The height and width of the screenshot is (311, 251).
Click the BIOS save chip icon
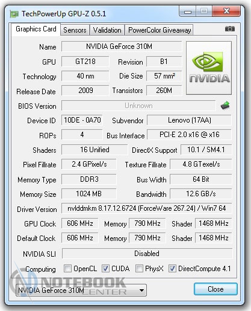pos(225,105)
